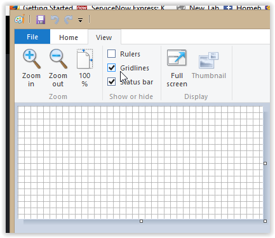Toggle the Status bar checkbox
Viewport: 275px width, 238px height.
click(111, 82)
